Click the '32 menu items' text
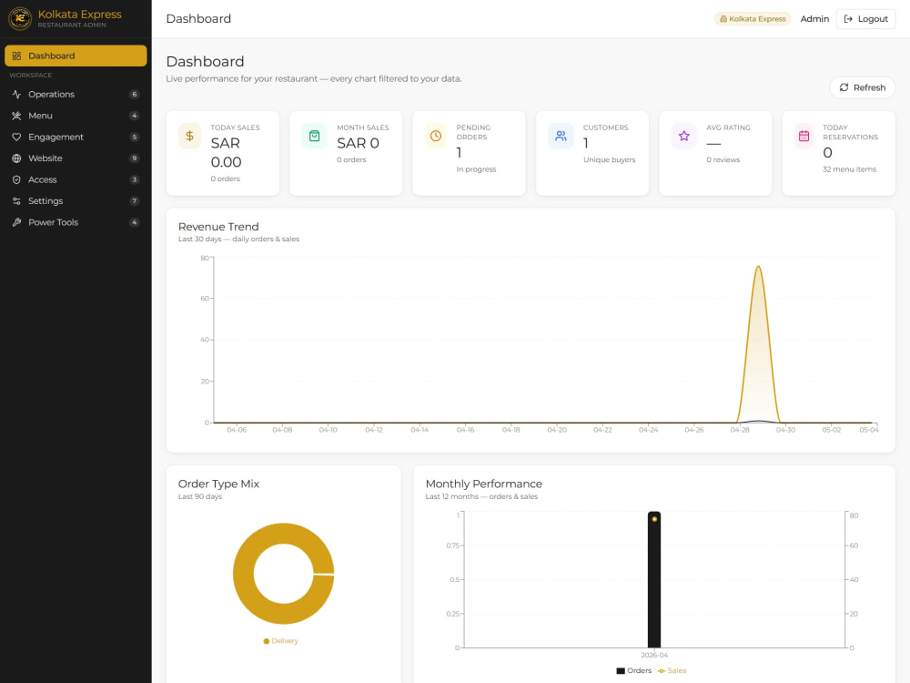The height and width of the screenshot is (683, 910). pyautogui.click(x=849, y=169)
